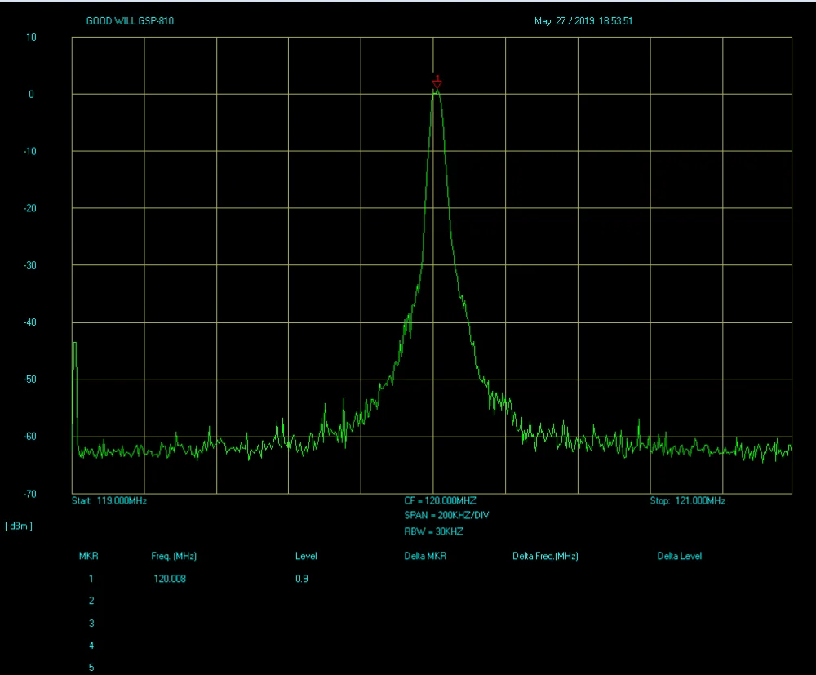
Task: Click the red marker 1 triangle on peak
Action: (x=437, y=84)
